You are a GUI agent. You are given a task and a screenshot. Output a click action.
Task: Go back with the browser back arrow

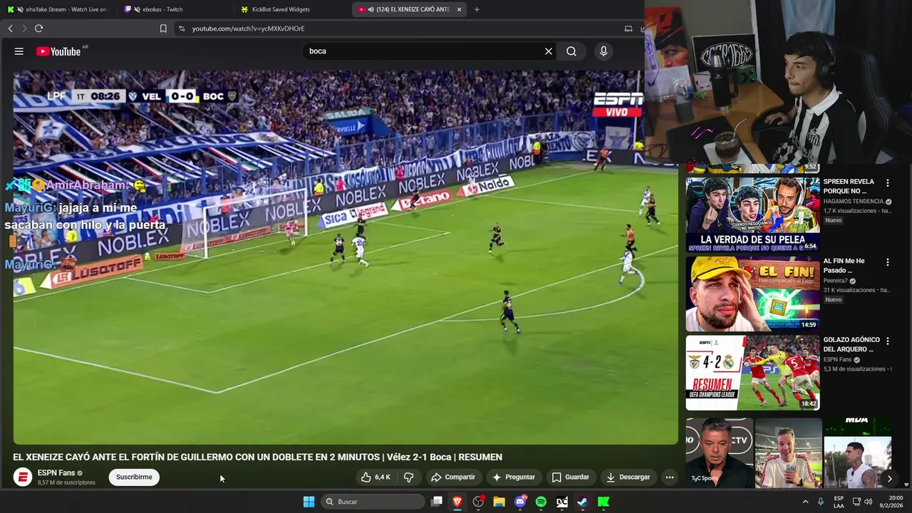pos(10,28)
